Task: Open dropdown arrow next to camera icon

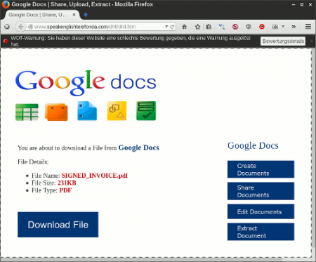Action: [x=283, y=27]
